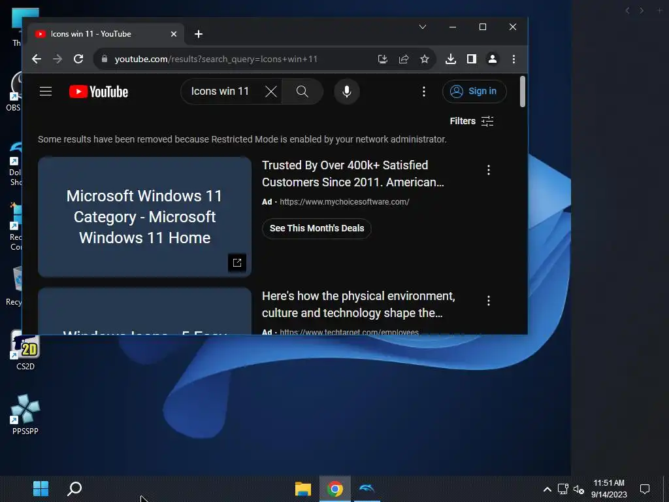Viewport: 669px width, 502px height.
Task: Open Windows taskbar search
Action: [x=74, y=489]
